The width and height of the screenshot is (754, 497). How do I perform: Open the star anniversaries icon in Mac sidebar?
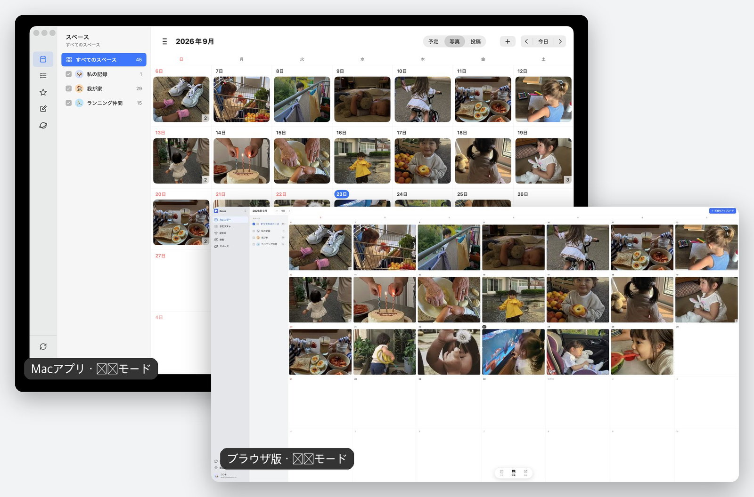43,92
